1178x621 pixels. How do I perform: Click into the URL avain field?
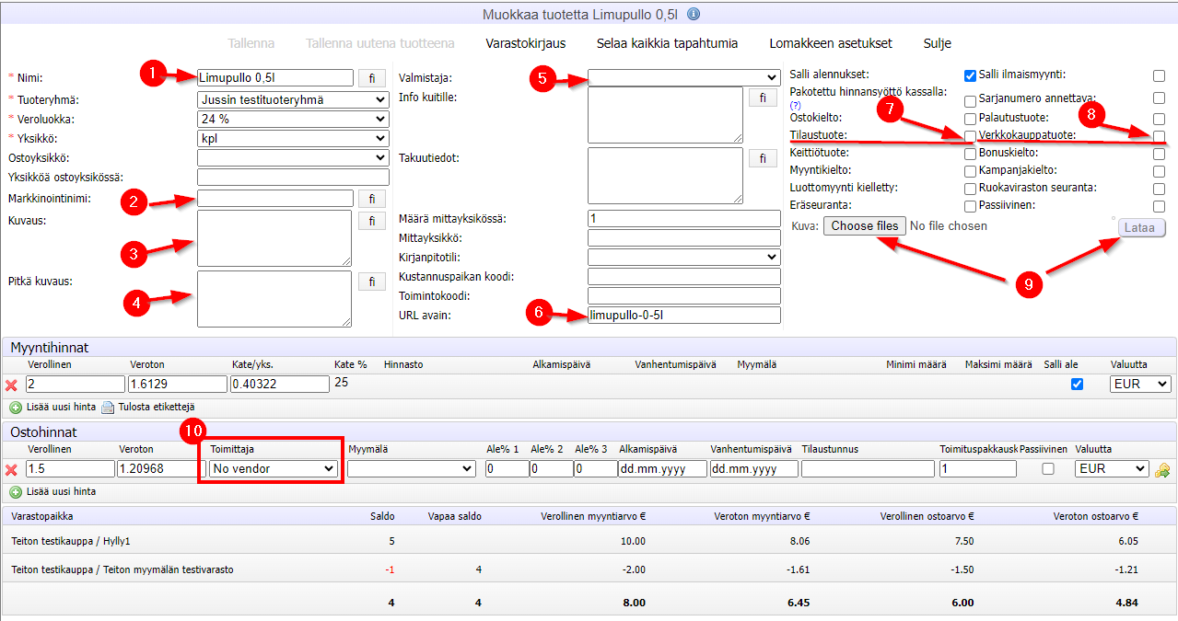(x=683, y=316)
